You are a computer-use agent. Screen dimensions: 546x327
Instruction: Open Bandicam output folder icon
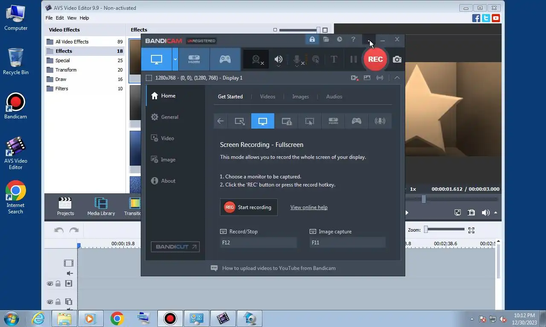pos(326,39)
